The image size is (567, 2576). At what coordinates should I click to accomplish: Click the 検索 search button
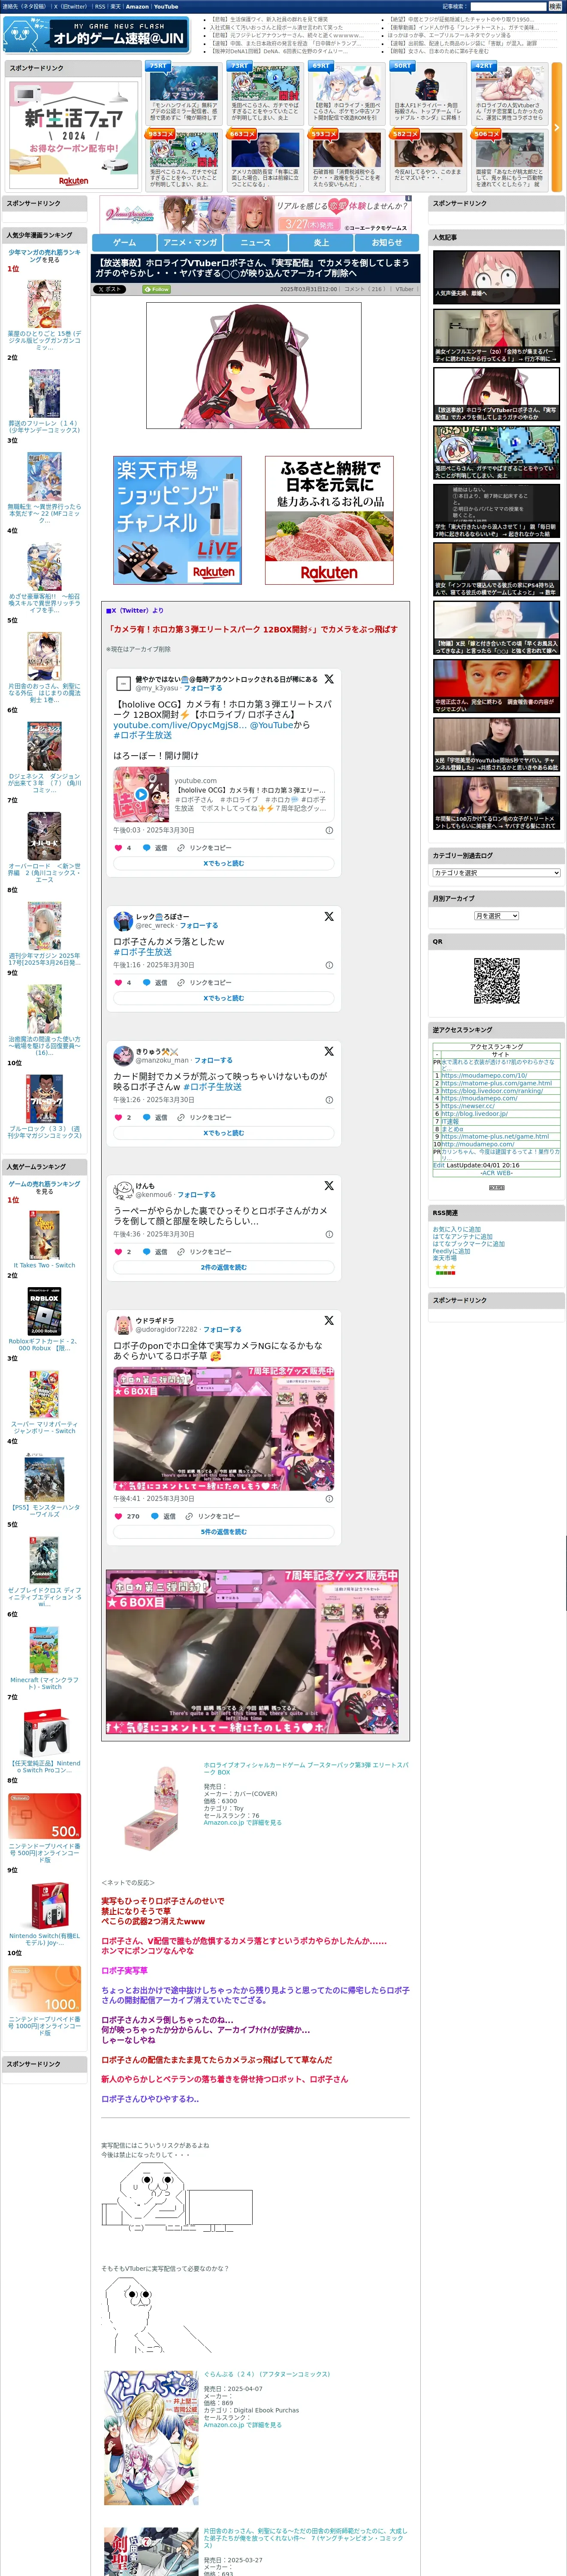click(555, 6)
